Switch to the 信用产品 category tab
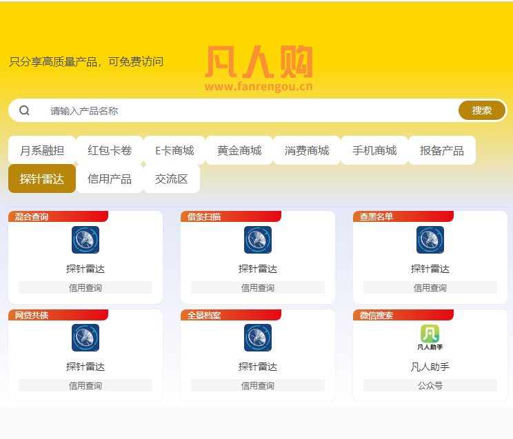The height and width of the screenshot is (439, 513). tap(110, 178)
